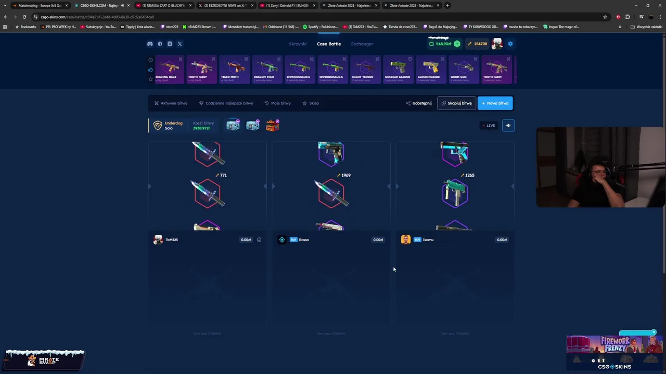Select the clock recent-drops filter icon
The height and width of the screenshot is (374, 666).
150,60
